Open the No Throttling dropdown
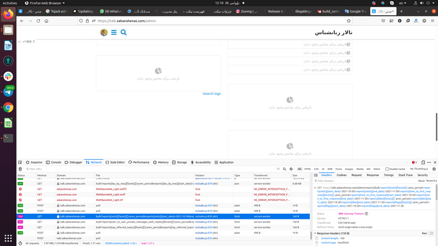The height and width of the screenshot is (246, 438). [419, 169]
